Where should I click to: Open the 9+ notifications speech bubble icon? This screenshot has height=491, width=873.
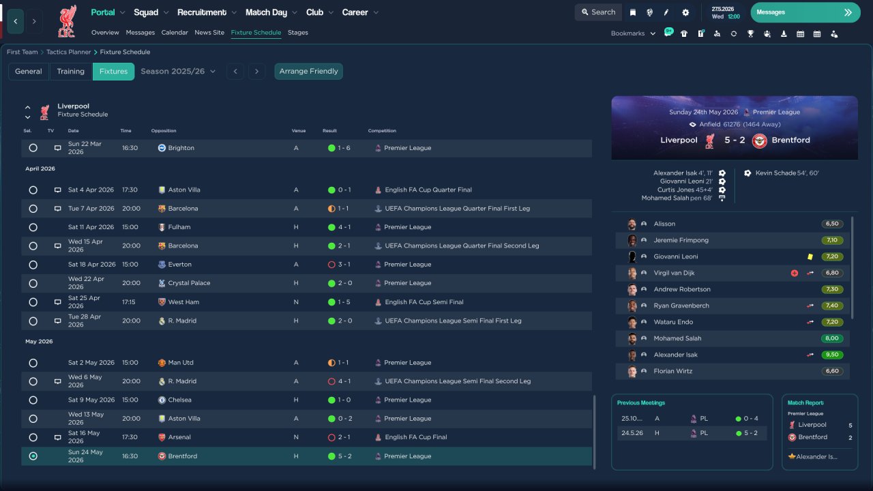668,33
